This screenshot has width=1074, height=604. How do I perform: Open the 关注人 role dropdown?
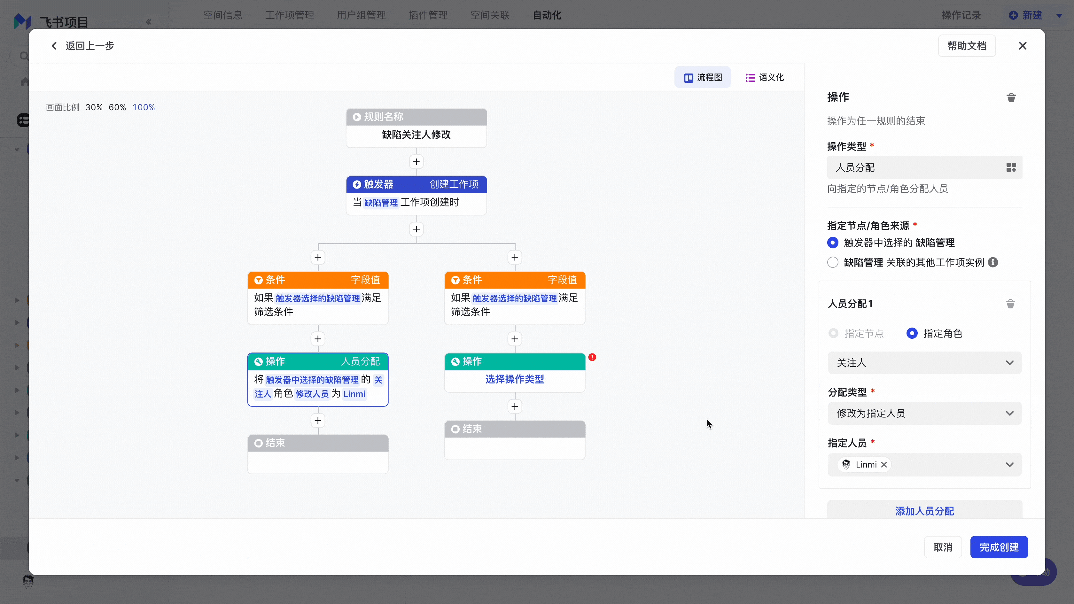(924, 363)
